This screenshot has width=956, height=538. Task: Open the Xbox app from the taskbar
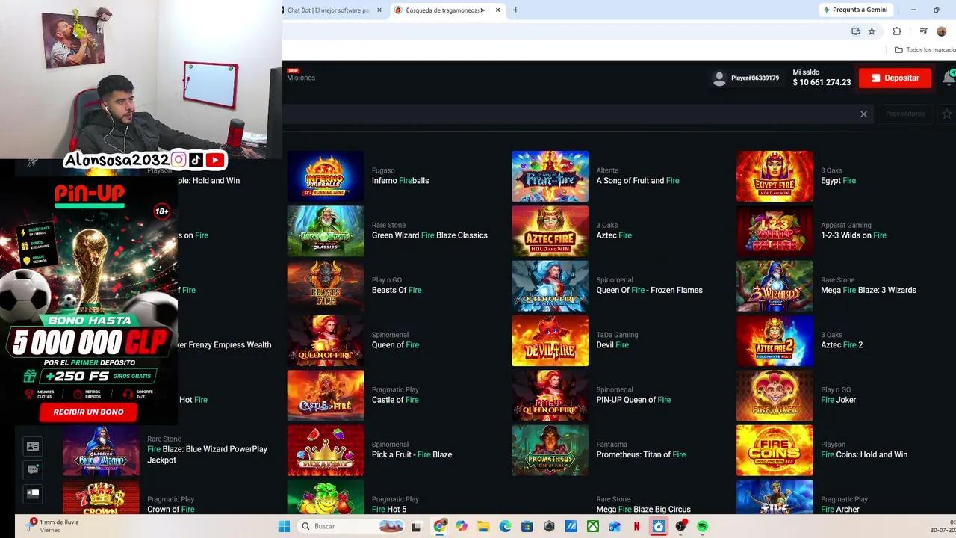coord(592,526)
